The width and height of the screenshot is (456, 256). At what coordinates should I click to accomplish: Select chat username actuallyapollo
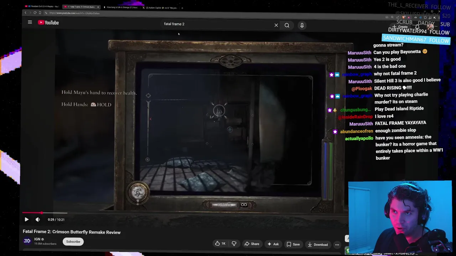click(x=359, y=138)
